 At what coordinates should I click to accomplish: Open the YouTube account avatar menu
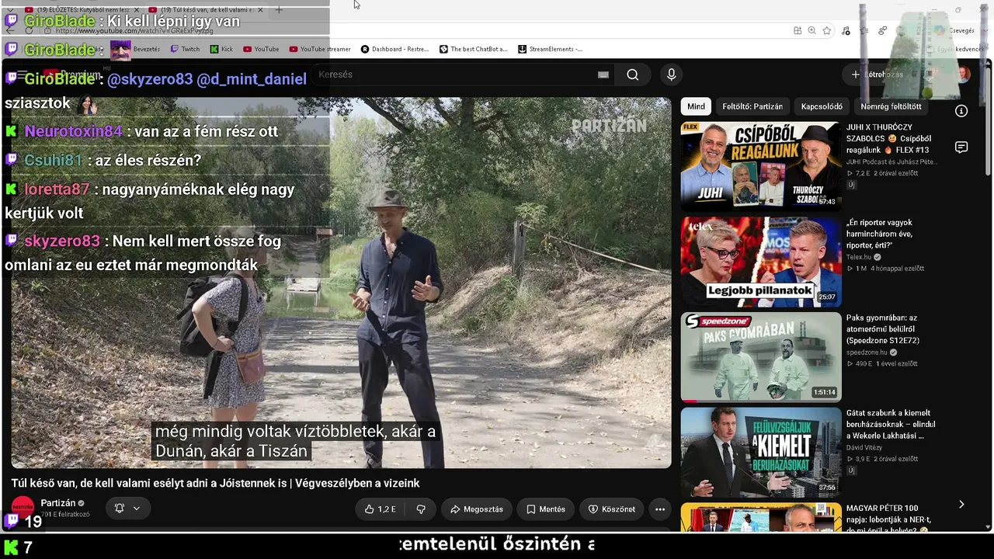[963, 75]
